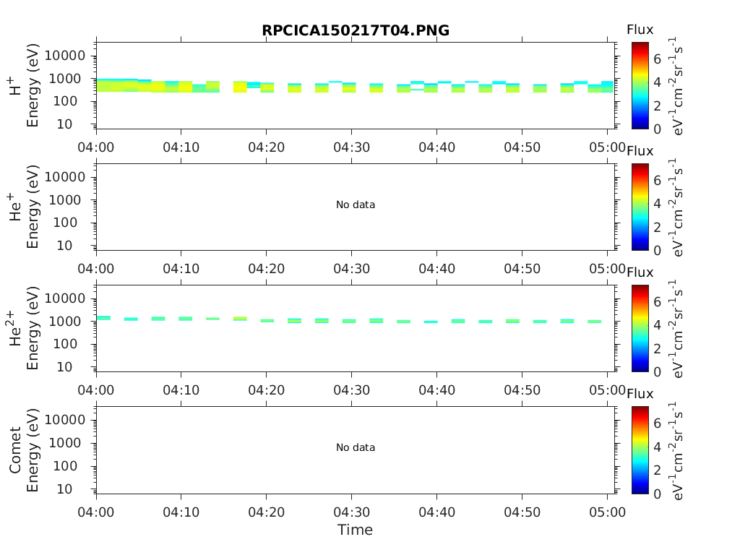Click the Flux label above He2+ colorbar
Viewport: 740px width, 555px height.
click(x=640, y=272)
